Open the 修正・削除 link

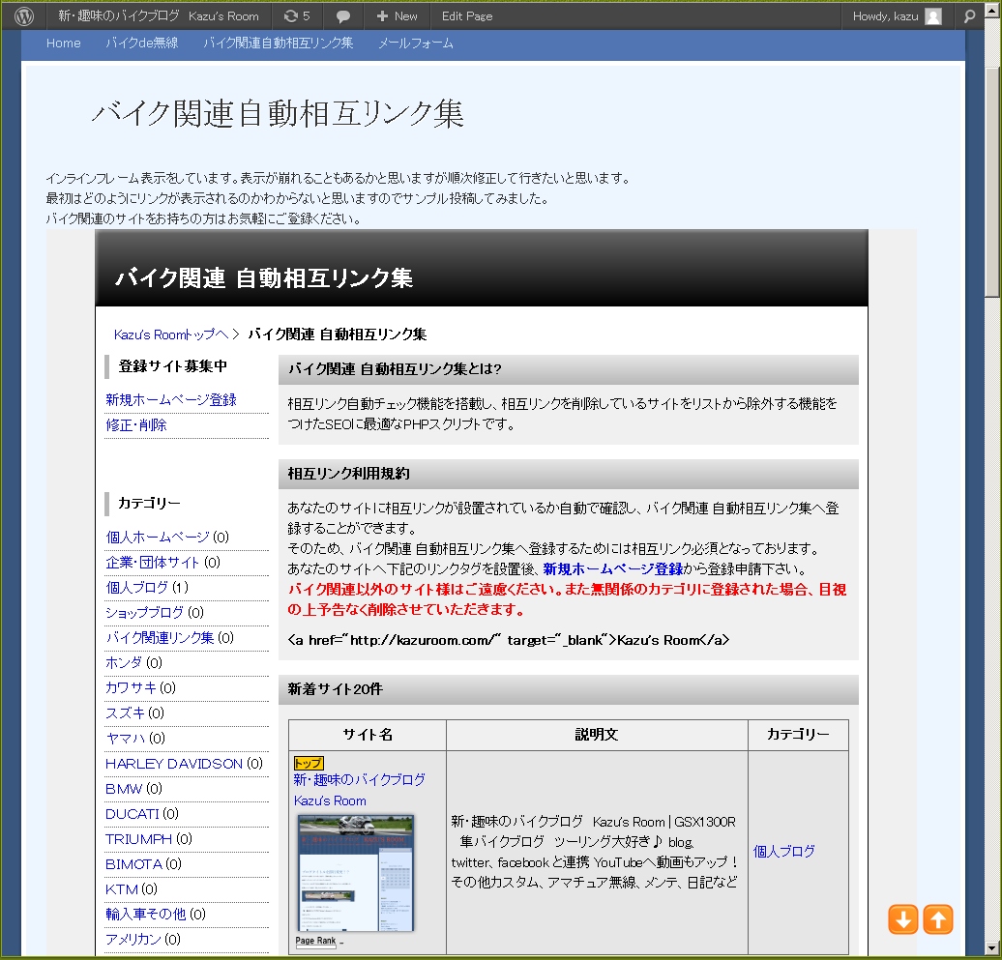point(135,424)
